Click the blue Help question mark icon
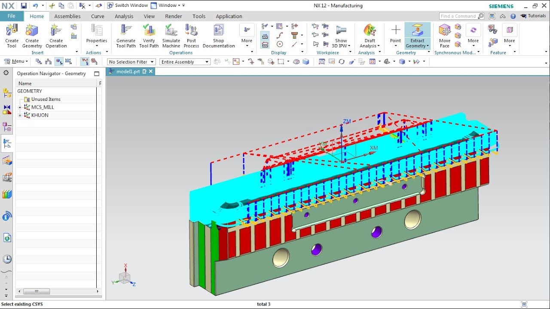The width and height of the screenshot is (550, 309). click(513, 16)
